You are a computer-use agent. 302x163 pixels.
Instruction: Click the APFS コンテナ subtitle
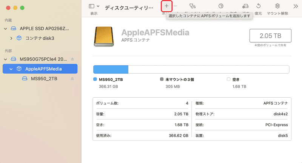[x=136, y=40]
